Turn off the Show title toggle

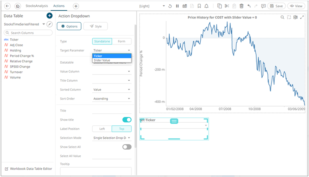(x=127, y=120)
